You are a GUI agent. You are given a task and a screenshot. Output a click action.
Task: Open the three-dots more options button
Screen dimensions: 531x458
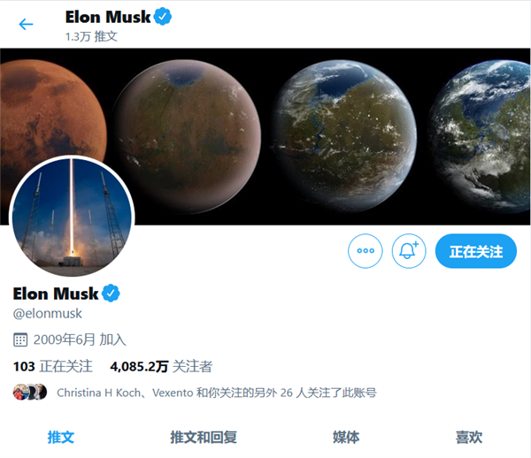coord(366,251)
